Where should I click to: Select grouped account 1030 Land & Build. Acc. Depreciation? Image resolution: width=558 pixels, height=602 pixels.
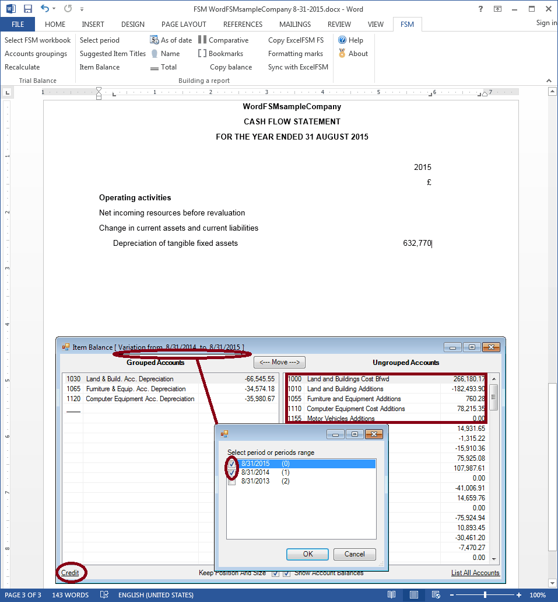(x=170, y=379)
